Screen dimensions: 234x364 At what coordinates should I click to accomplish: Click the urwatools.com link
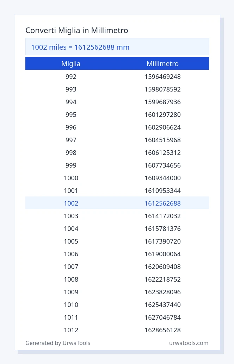tap(189, 343)
